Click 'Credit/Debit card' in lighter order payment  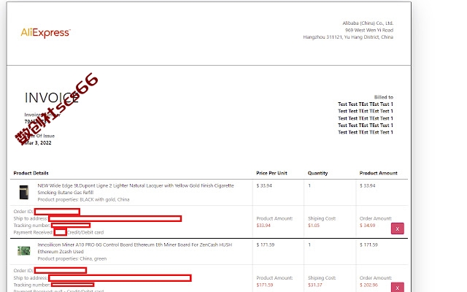pos(85,232)
